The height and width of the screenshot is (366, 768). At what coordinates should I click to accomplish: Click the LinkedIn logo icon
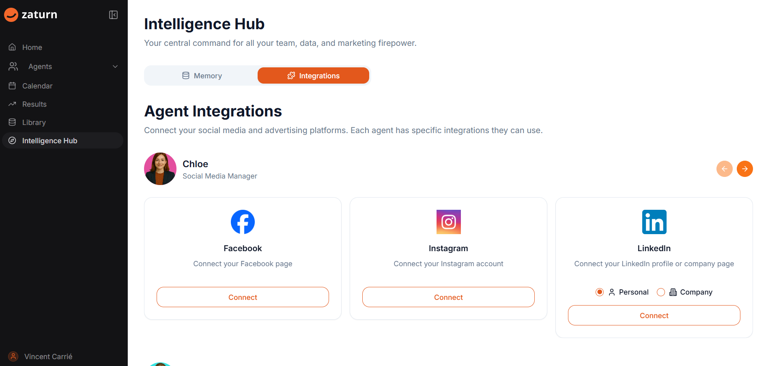click(x=654, y=222)
